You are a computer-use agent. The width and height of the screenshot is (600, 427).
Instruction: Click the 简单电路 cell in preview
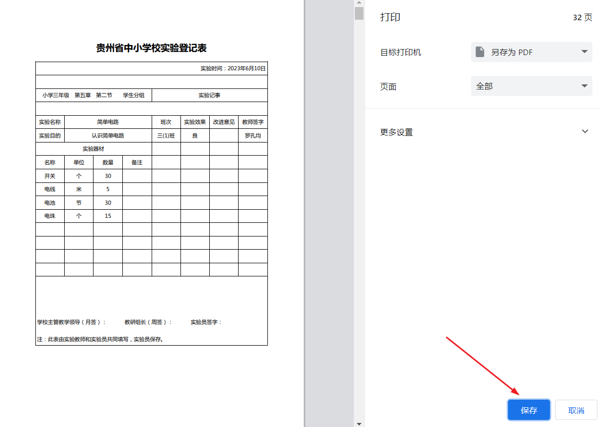coord(108,122)
